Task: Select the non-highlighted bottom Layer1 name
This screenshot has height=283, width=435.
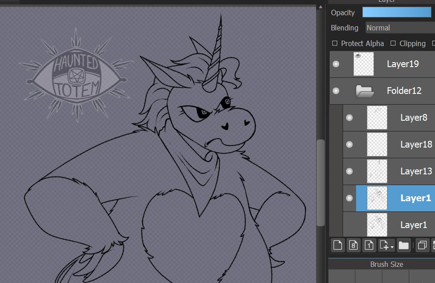Action: click(413, 225)
